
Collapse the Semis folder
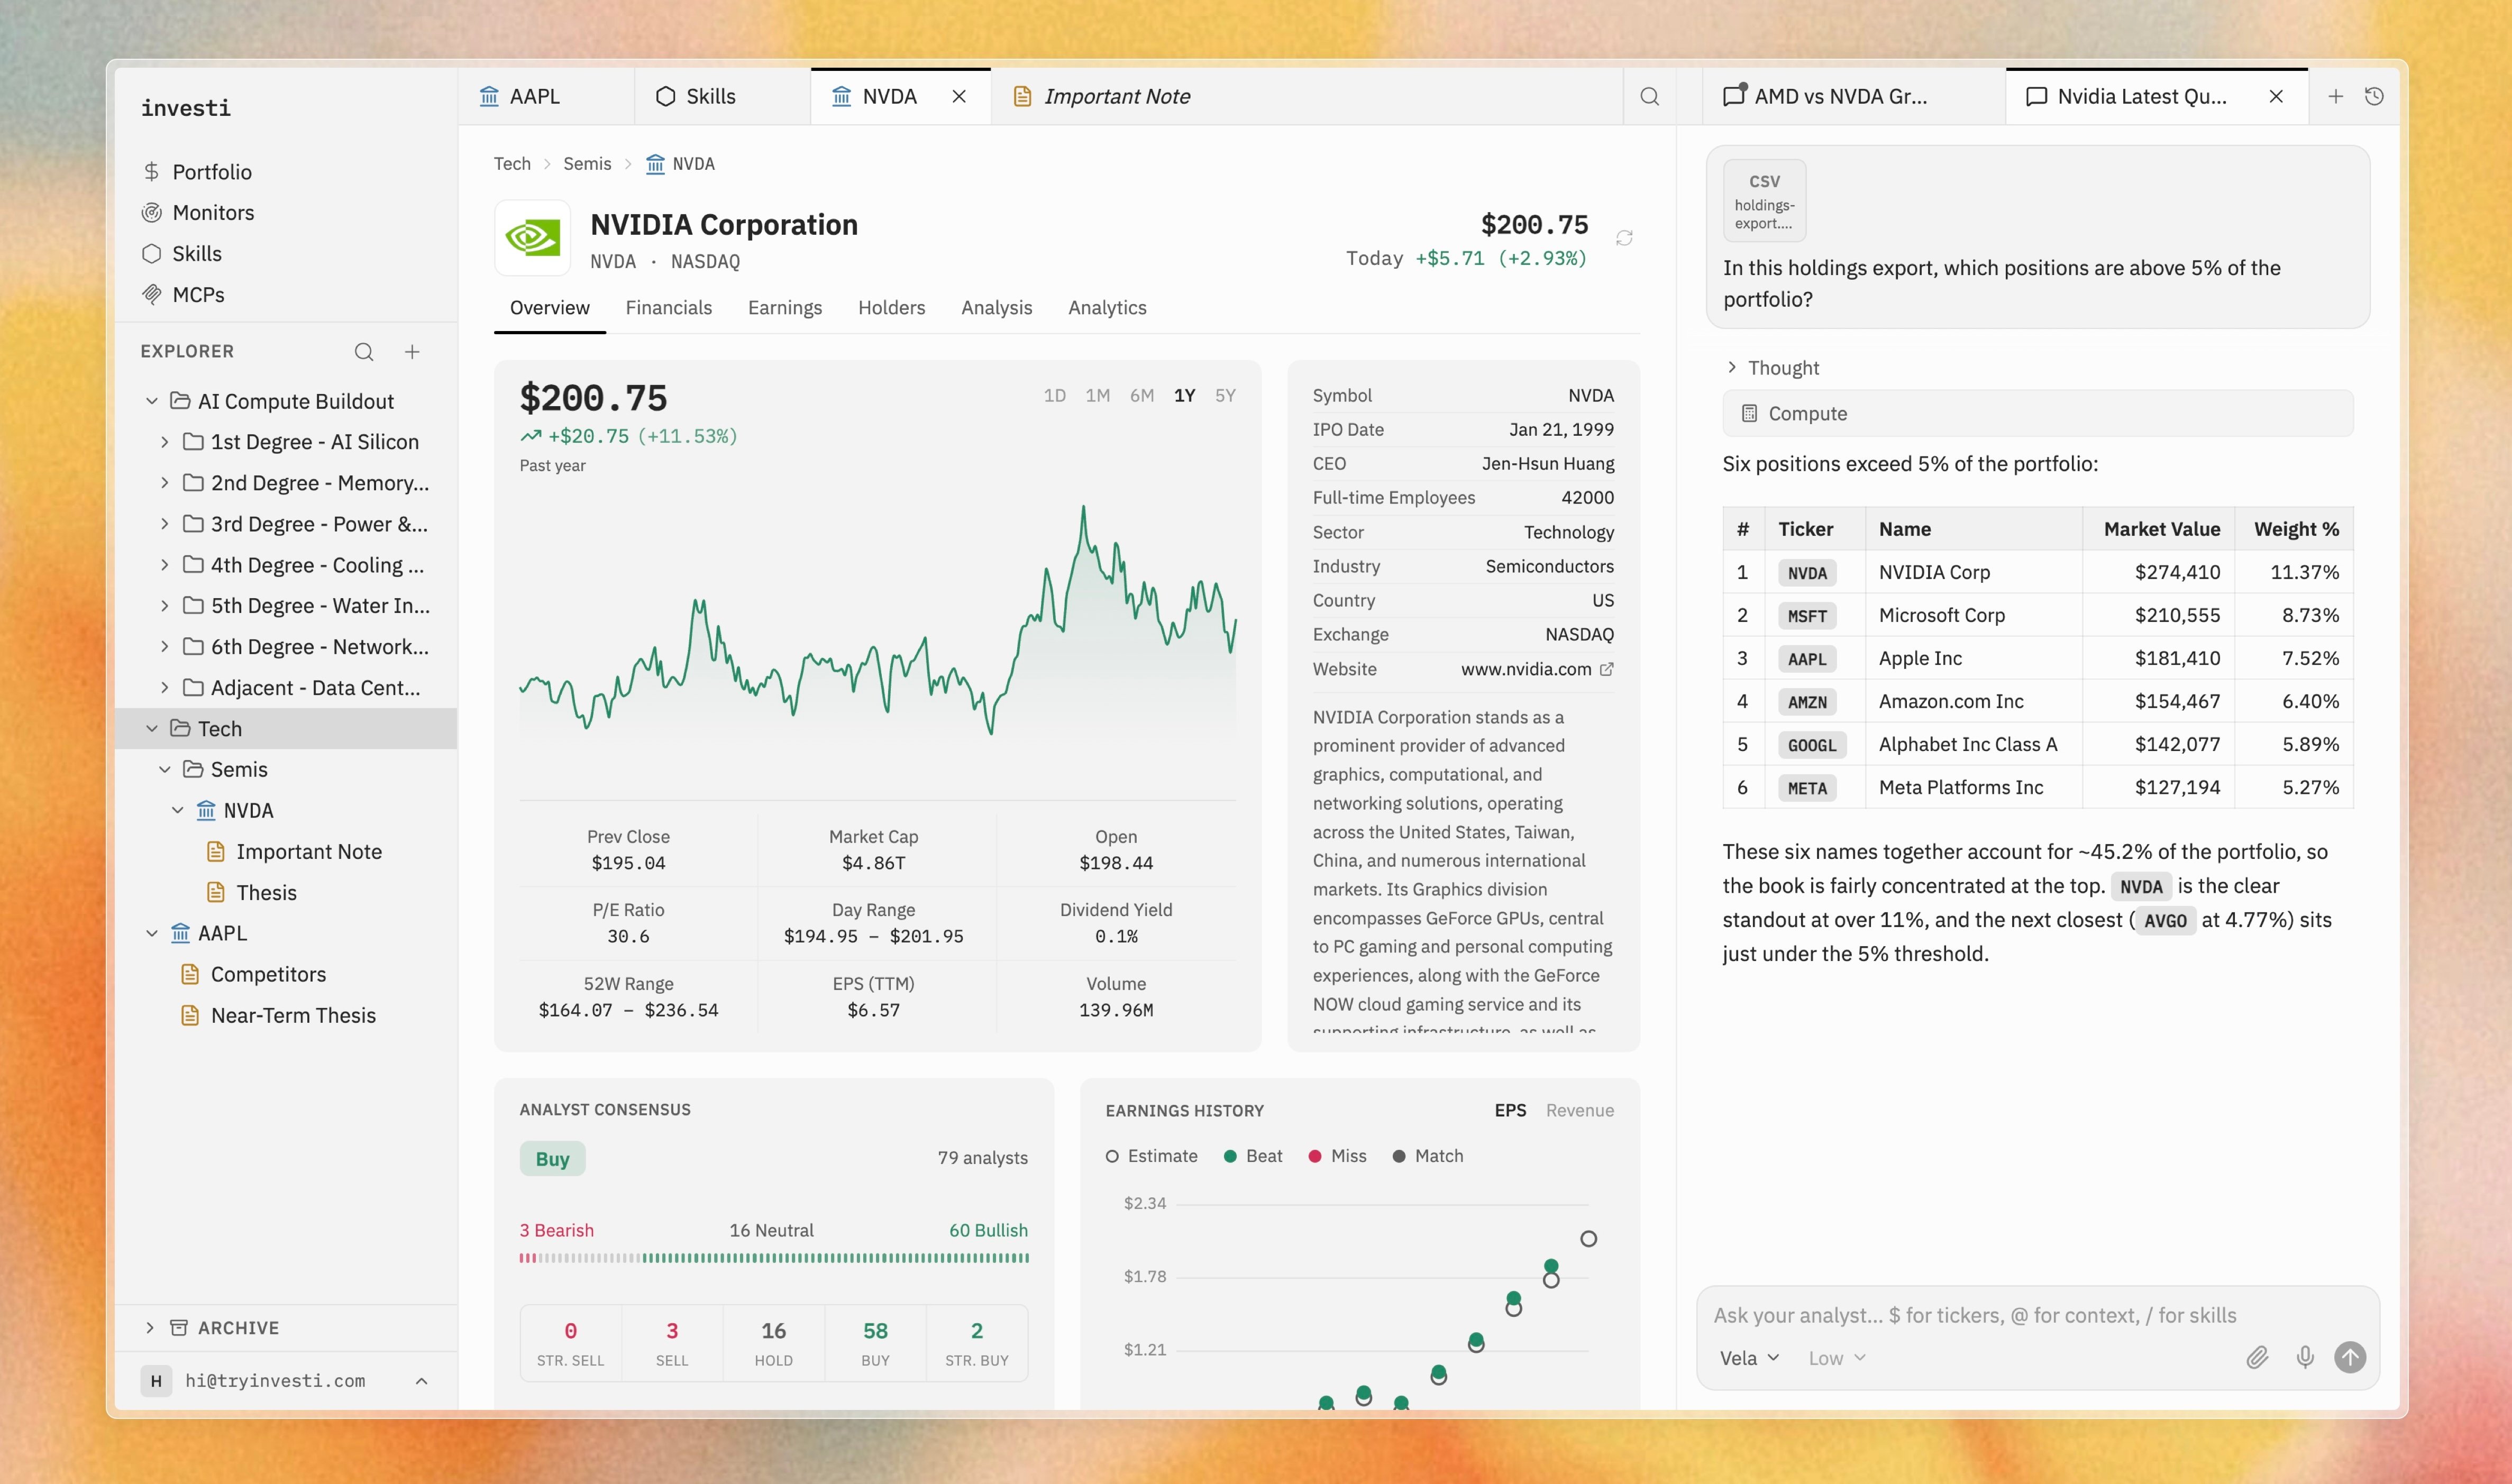[165, 770]
